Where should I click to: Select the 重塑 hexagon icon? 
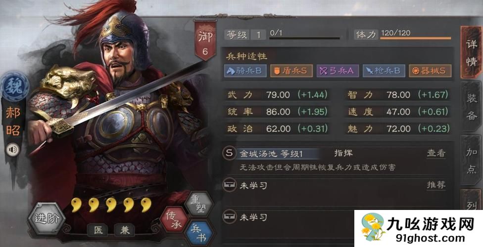pyautogui.click(x=198, y=204)
